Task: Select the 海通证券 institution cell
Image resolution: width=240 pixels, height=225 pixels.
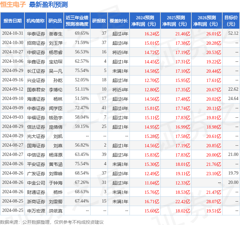Action: point(36,99)
